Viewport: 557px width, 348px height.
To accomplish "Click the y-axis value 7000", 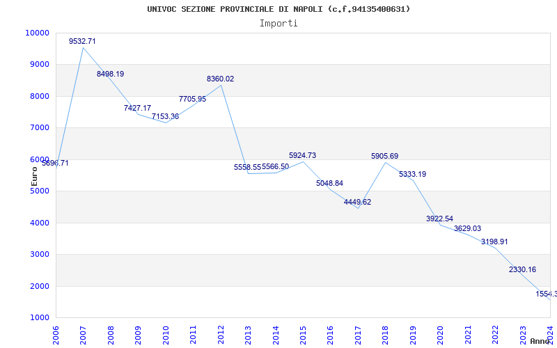I will [x=39, y=128].
